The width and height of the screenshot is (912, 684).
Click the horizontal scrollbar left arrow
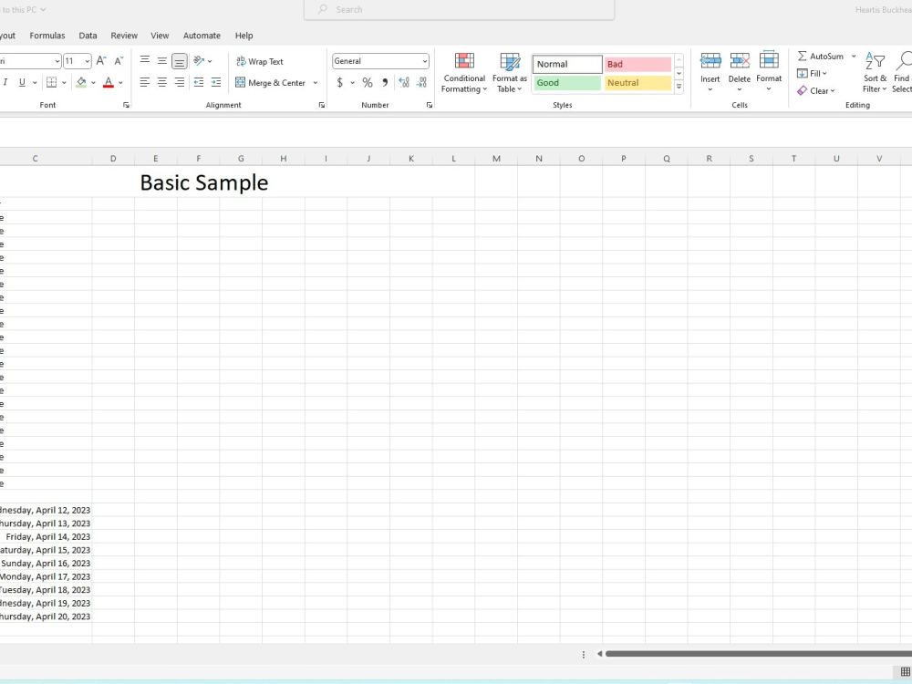coord(599,654)
